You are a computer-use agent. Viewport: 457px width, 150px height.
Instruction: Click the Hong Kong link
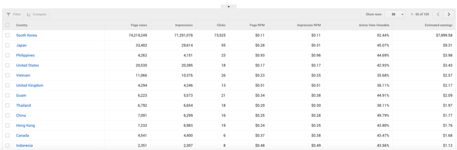(25, 125)
